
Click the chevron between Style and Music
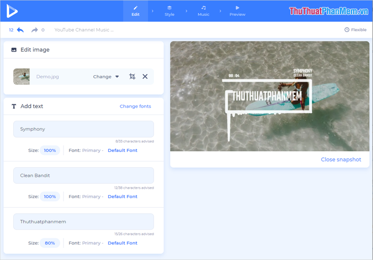pyautogui.click(x=186, y=11)
